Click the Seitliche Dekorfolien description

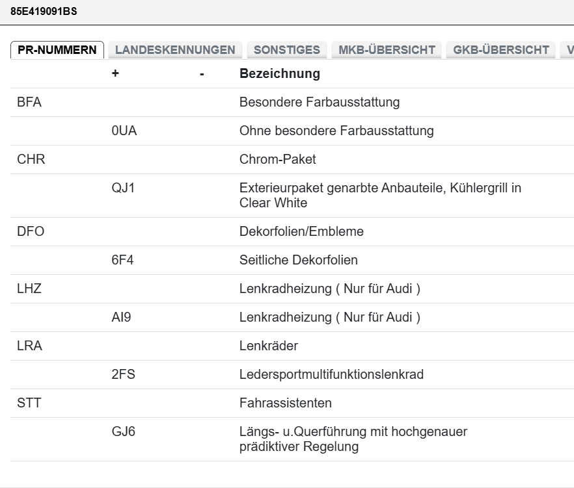299,260
